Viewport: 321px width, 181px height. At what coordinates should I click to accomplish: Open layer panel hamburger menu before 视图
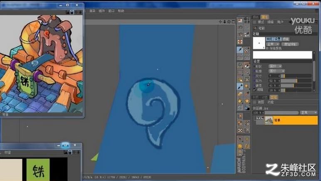tap(254, 102)
